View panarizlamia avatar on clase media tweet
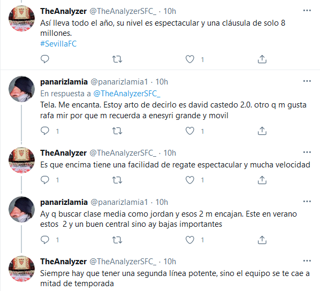This screenshot has height=291, width=320. coord(21,209)
